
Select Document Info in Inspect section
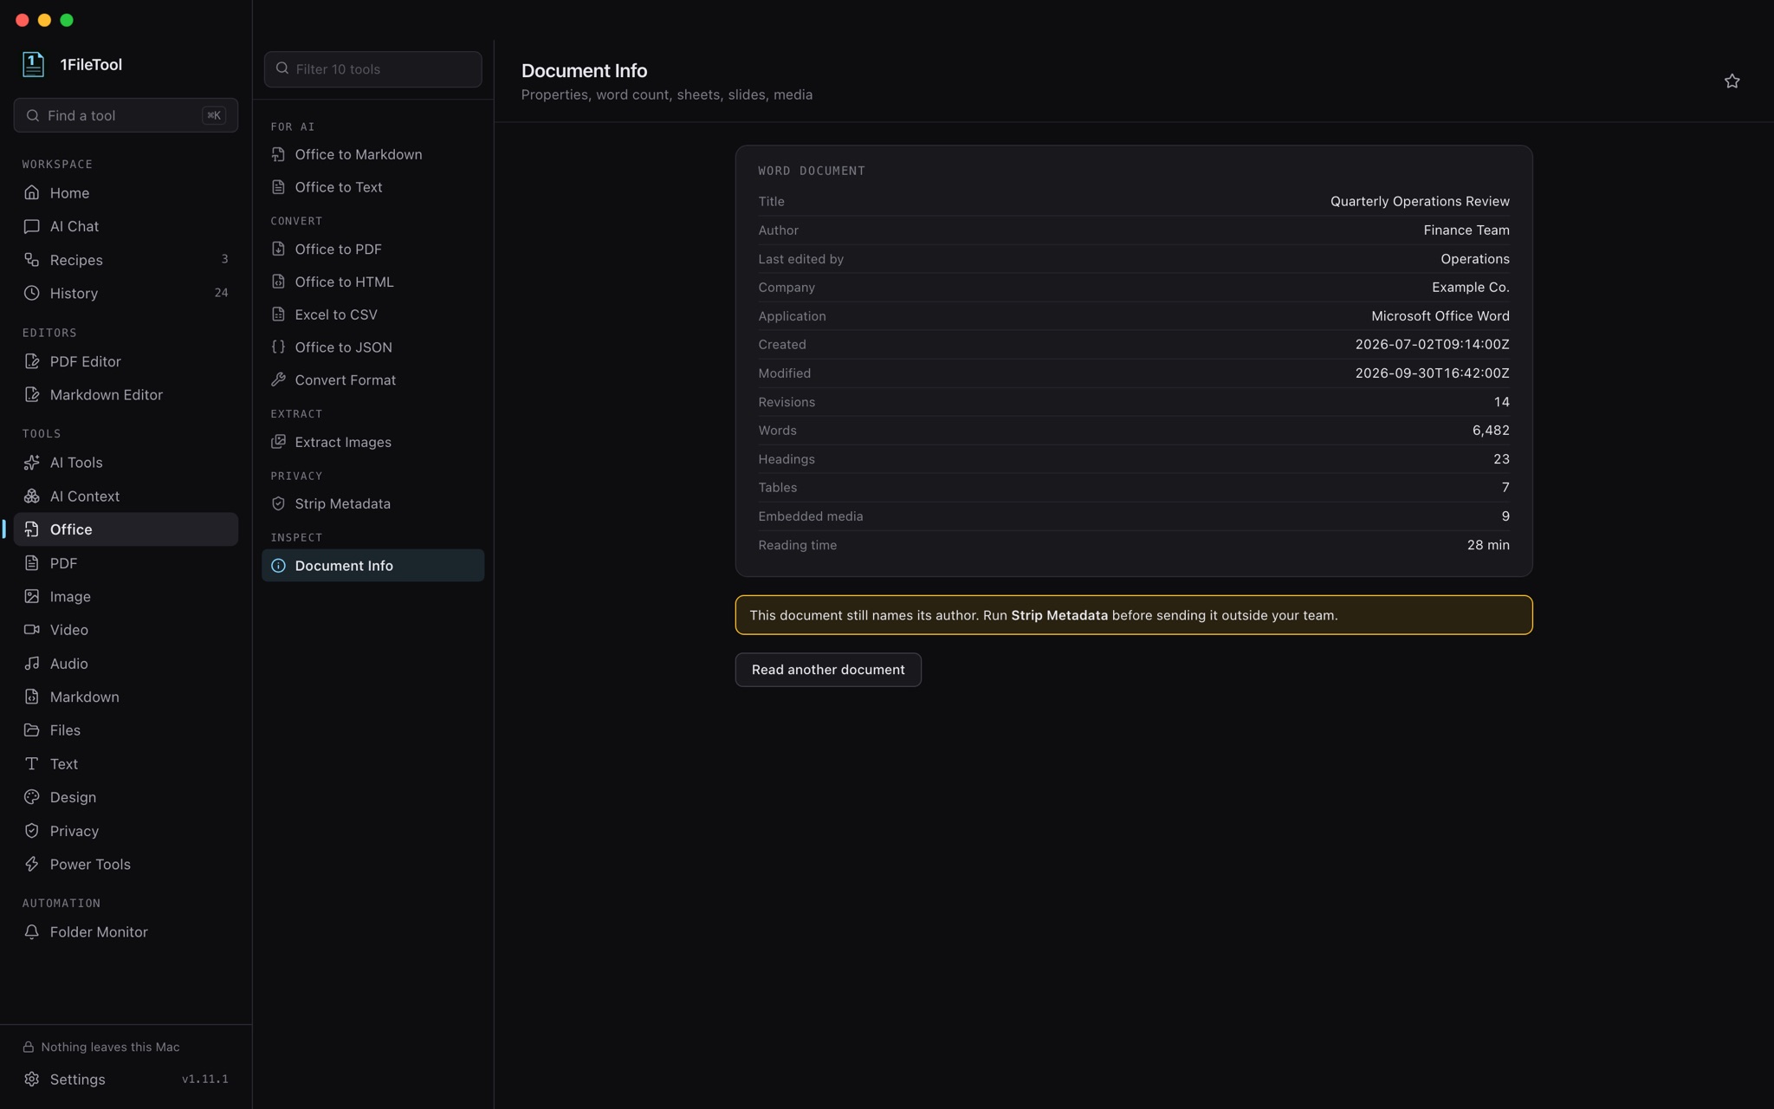[372, 566]
